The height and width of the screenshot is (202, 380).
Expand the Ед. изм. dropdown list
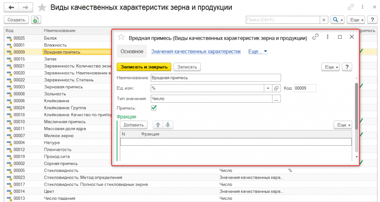(x=268, y=88)
